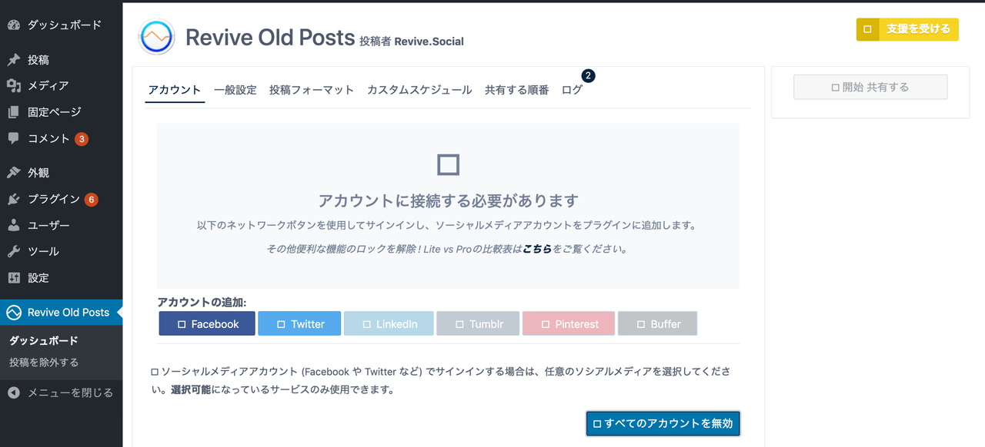985x447 pixels.
Task: Click the plug icon beside プラグイン
Action: pyautogui.click(x=13, y=200)
